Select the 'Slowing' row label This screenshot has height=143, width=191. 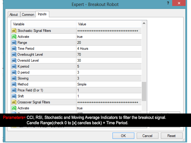(23, 78)
